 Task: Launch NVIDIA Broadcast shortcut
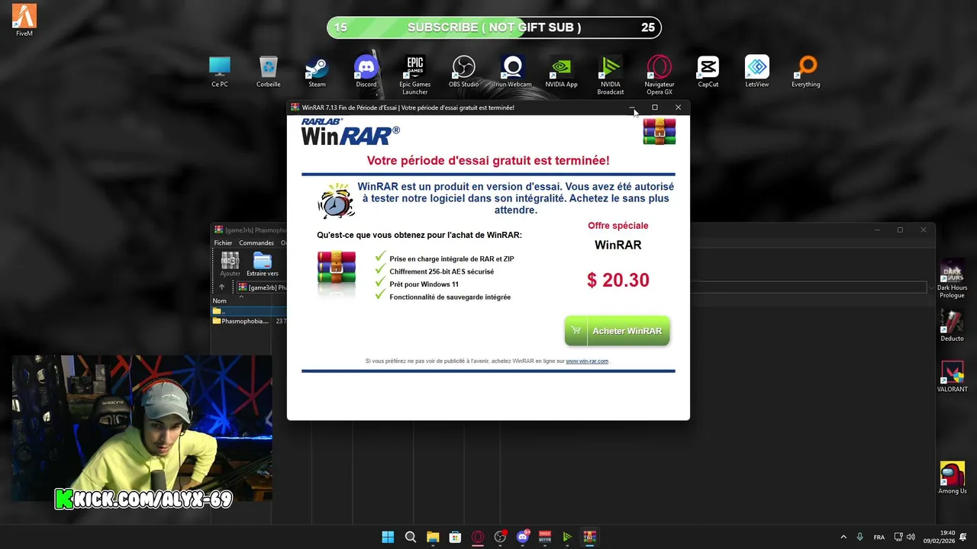click(611, 75)
